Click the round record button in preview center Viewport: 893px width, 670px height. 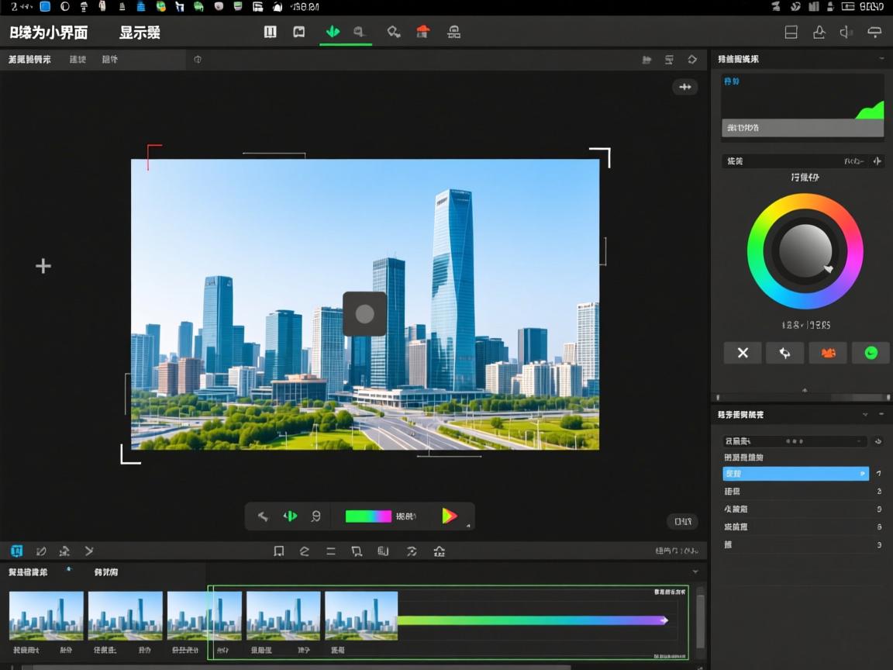[364, 313]
